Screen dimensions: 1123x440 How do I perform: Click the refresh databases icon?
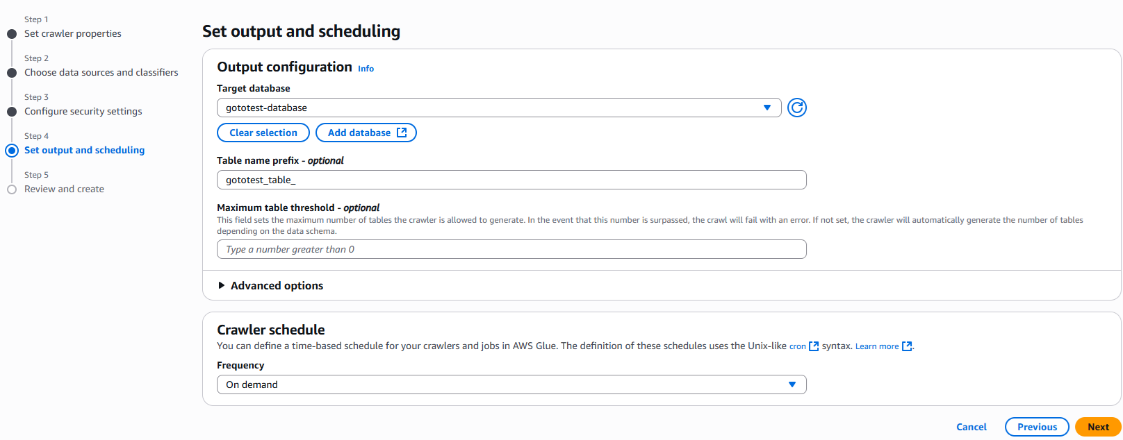click(x=797, y=108)
